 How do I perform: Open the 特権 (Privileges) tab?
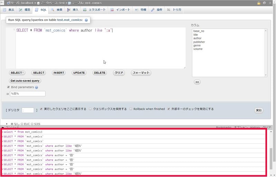pos(141,10)
